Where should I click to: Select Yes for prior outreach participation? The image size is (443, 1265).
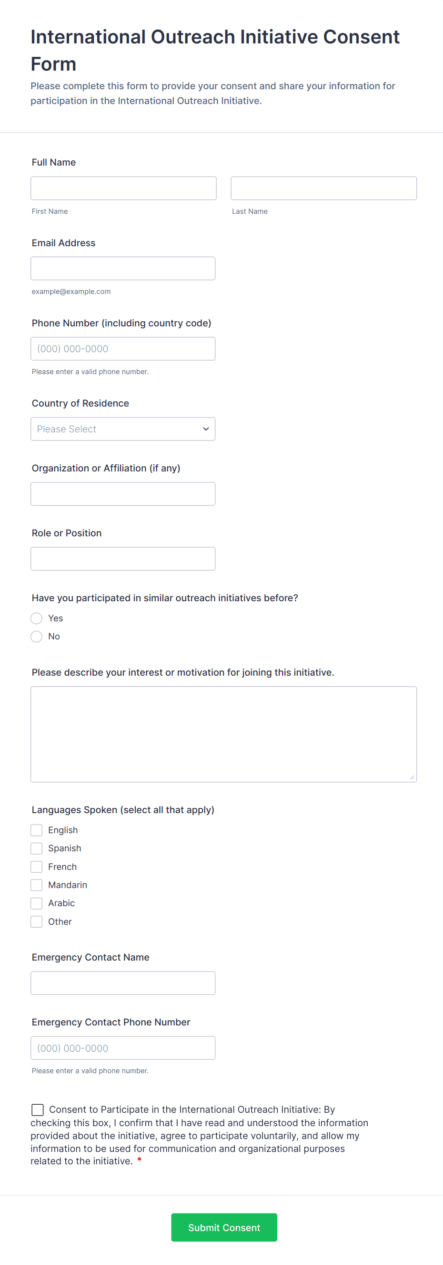[x=37, y=618]
